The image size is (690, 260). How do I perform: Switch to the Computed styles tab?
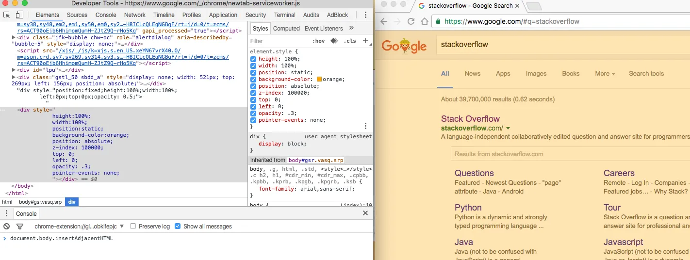point(286,28)
